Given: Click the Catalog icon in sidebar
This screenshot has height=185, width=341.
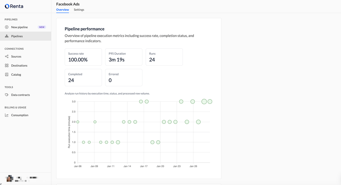Looking at the screenshot, I should pyautogui.click(x=7, y=75).
